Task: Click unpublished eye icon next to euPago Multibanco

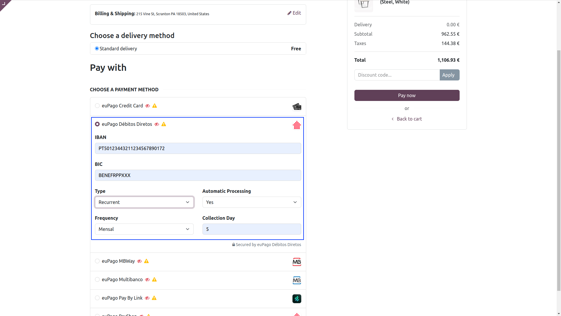Action: (147, 280)
